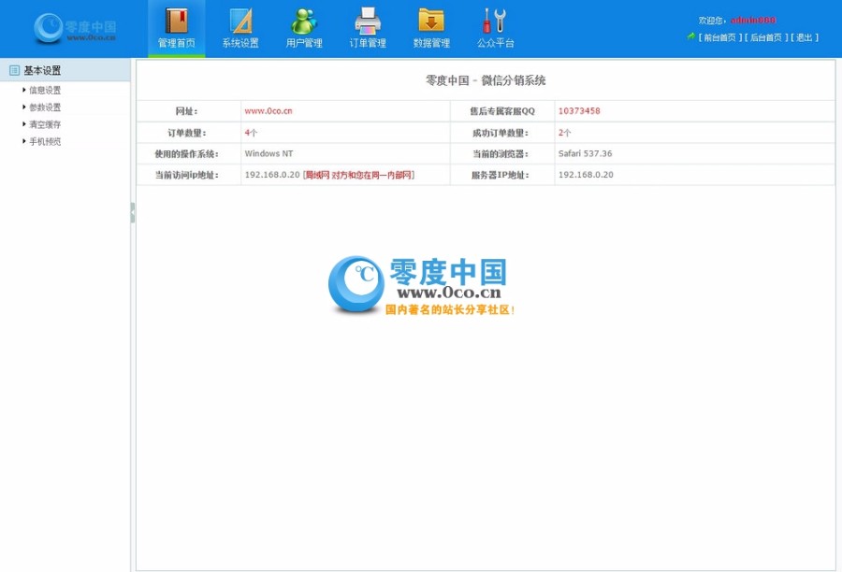Click the 成功订单数量 label
Screen dimensions: 842x572
pos(501,133)
